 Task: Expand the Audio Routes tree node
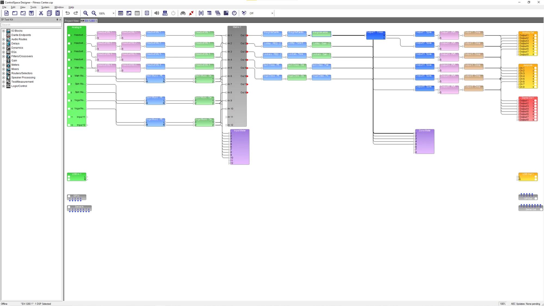4,39
